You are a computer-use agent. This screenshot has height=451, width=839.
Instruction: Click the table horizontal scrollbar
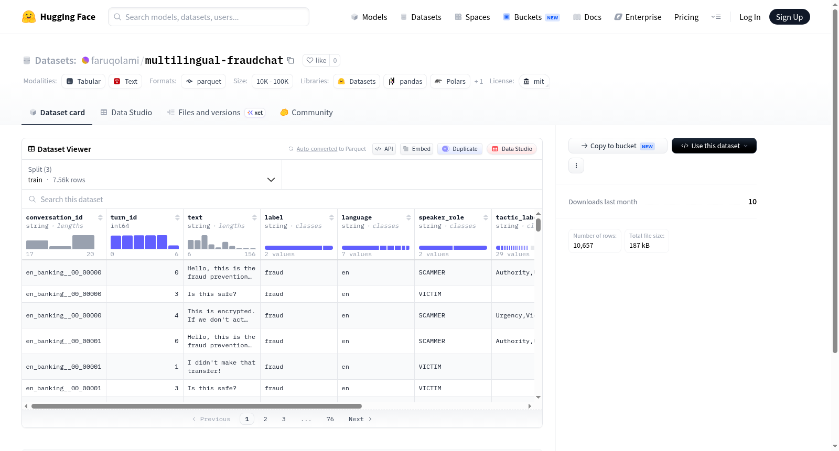(x=197, y=406)
